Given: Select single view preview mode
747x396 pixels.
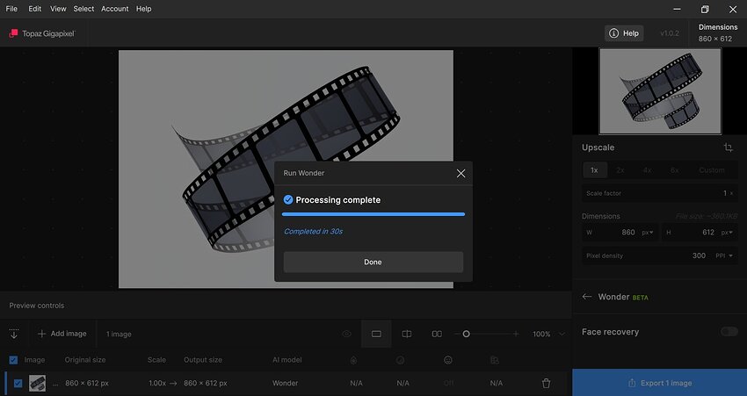Looking at the screenshot, I should [x=376, y=334].
